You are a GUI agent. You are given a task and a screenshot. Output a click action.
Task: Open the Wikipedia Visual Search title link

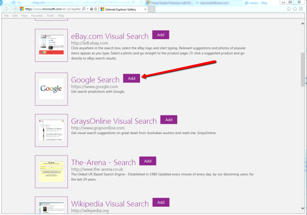(110, 204)
